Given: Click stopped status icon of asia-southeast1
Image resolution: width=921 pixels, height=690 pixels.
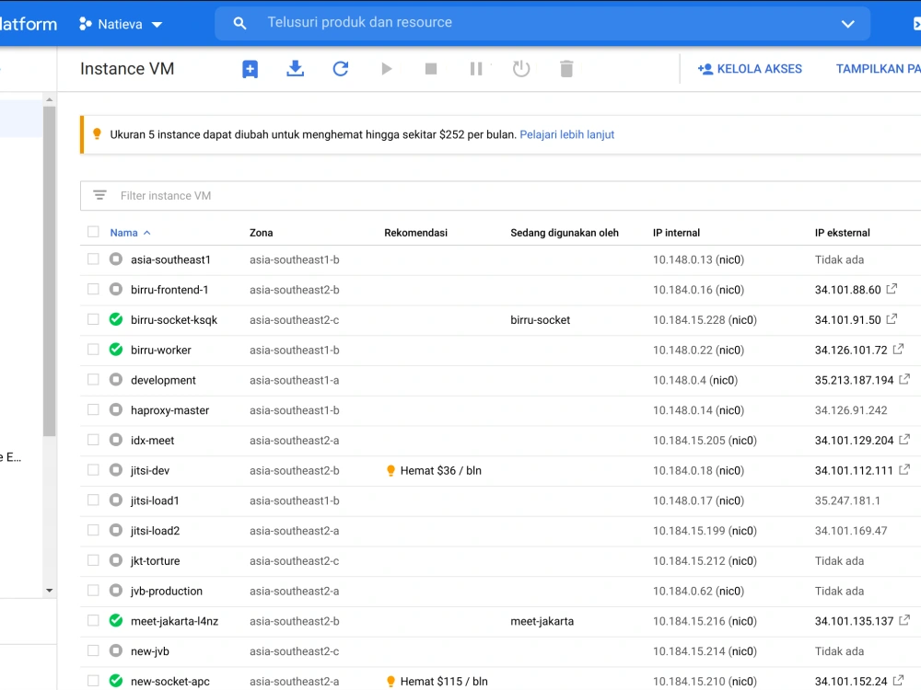Looking at the screenshot, I should pos(116,259).
